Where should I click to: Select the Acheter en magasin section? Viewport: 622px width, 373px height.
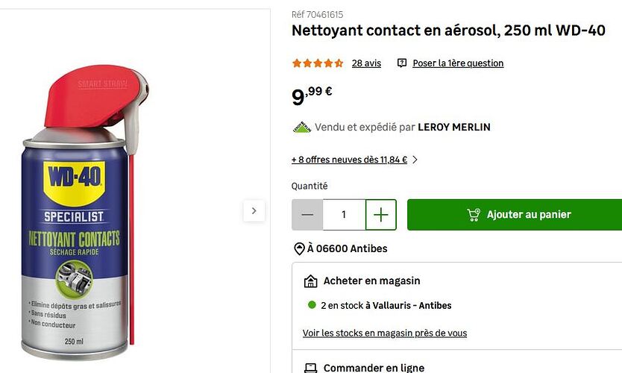tap(371, 281)
